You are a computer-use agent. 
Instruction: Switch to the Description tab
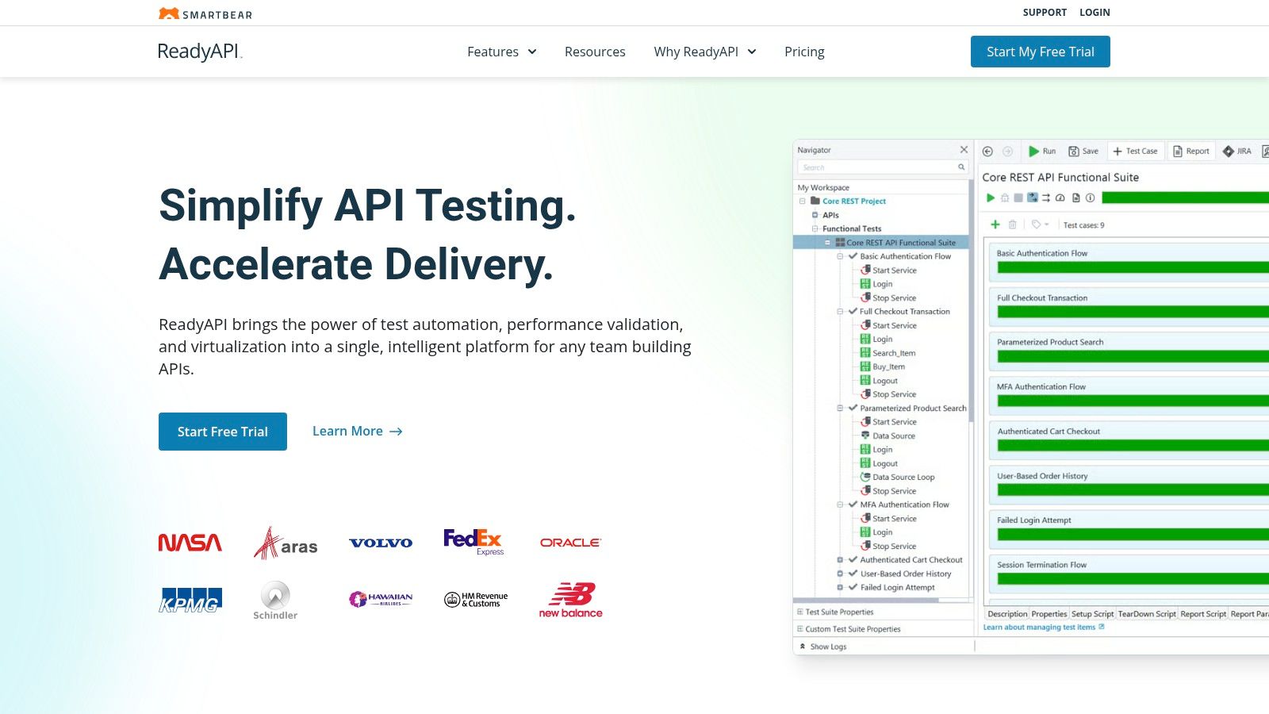(1007, 614)
